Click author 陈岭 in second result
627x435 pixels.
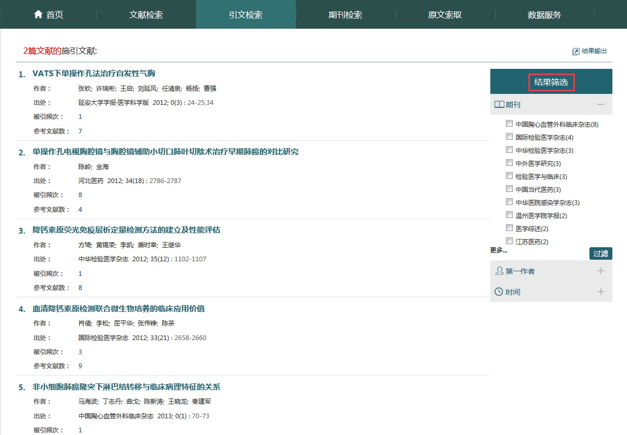coord(84,167)
